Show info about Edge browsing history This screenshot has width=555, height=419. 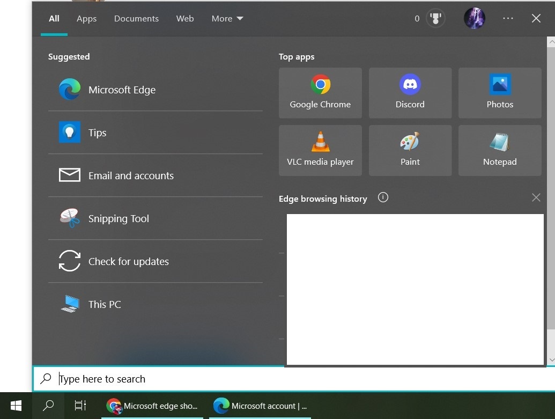coord(383,197)
